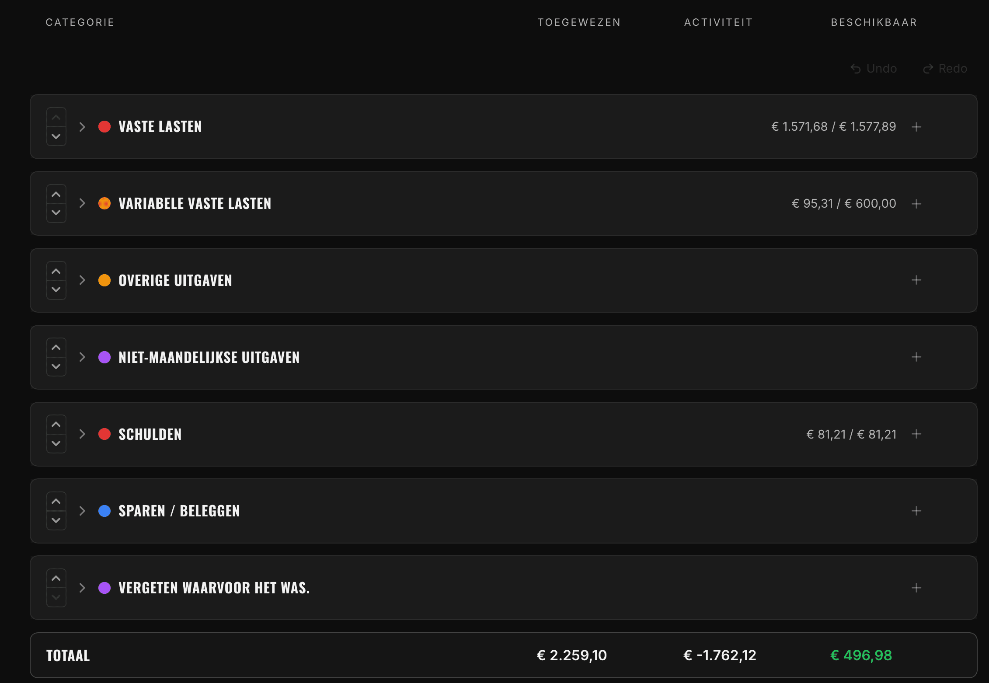Image resolution: width=989 pixels, height=683 pixels.
Task: Expand the Vaste Lasten group
Action: tap(82, 127)
